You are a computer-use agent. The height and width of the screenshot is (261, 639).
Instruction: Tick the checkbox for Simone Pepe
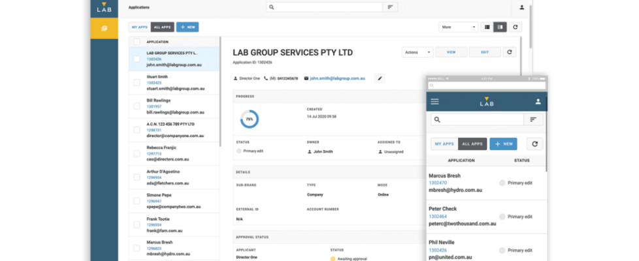pyautogui.click(x=137, y=201)
